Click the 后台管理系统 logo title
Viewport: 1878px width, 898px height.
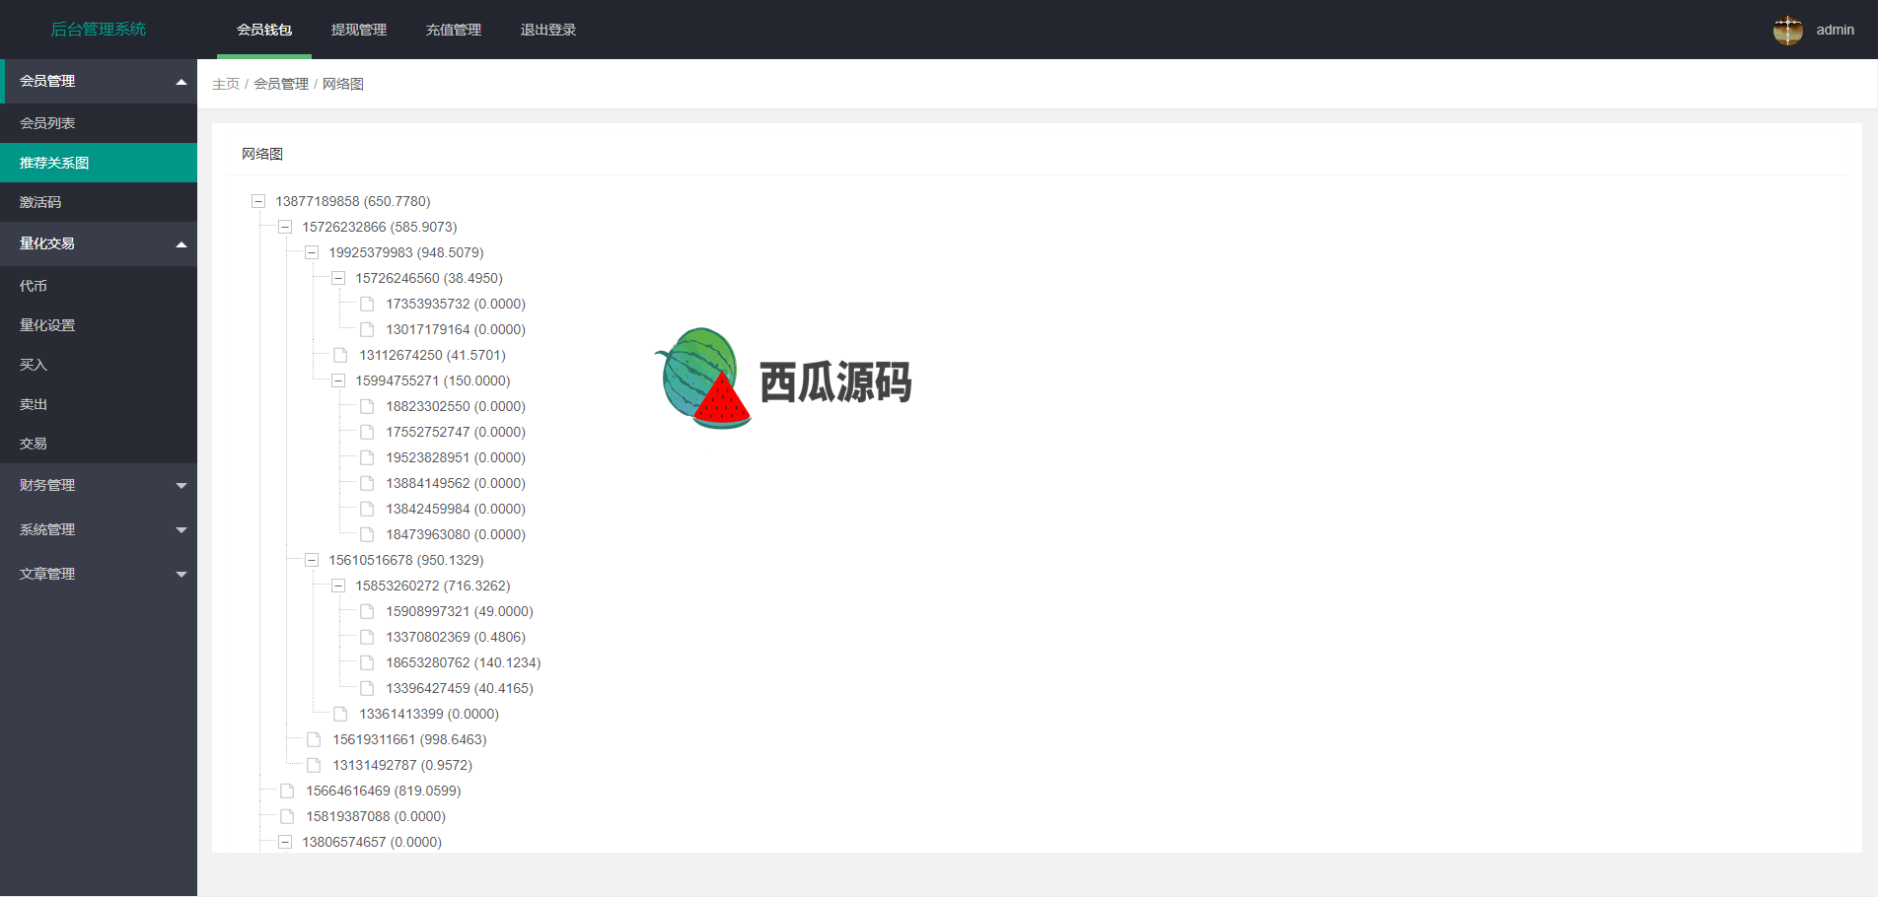pos(99,30)
